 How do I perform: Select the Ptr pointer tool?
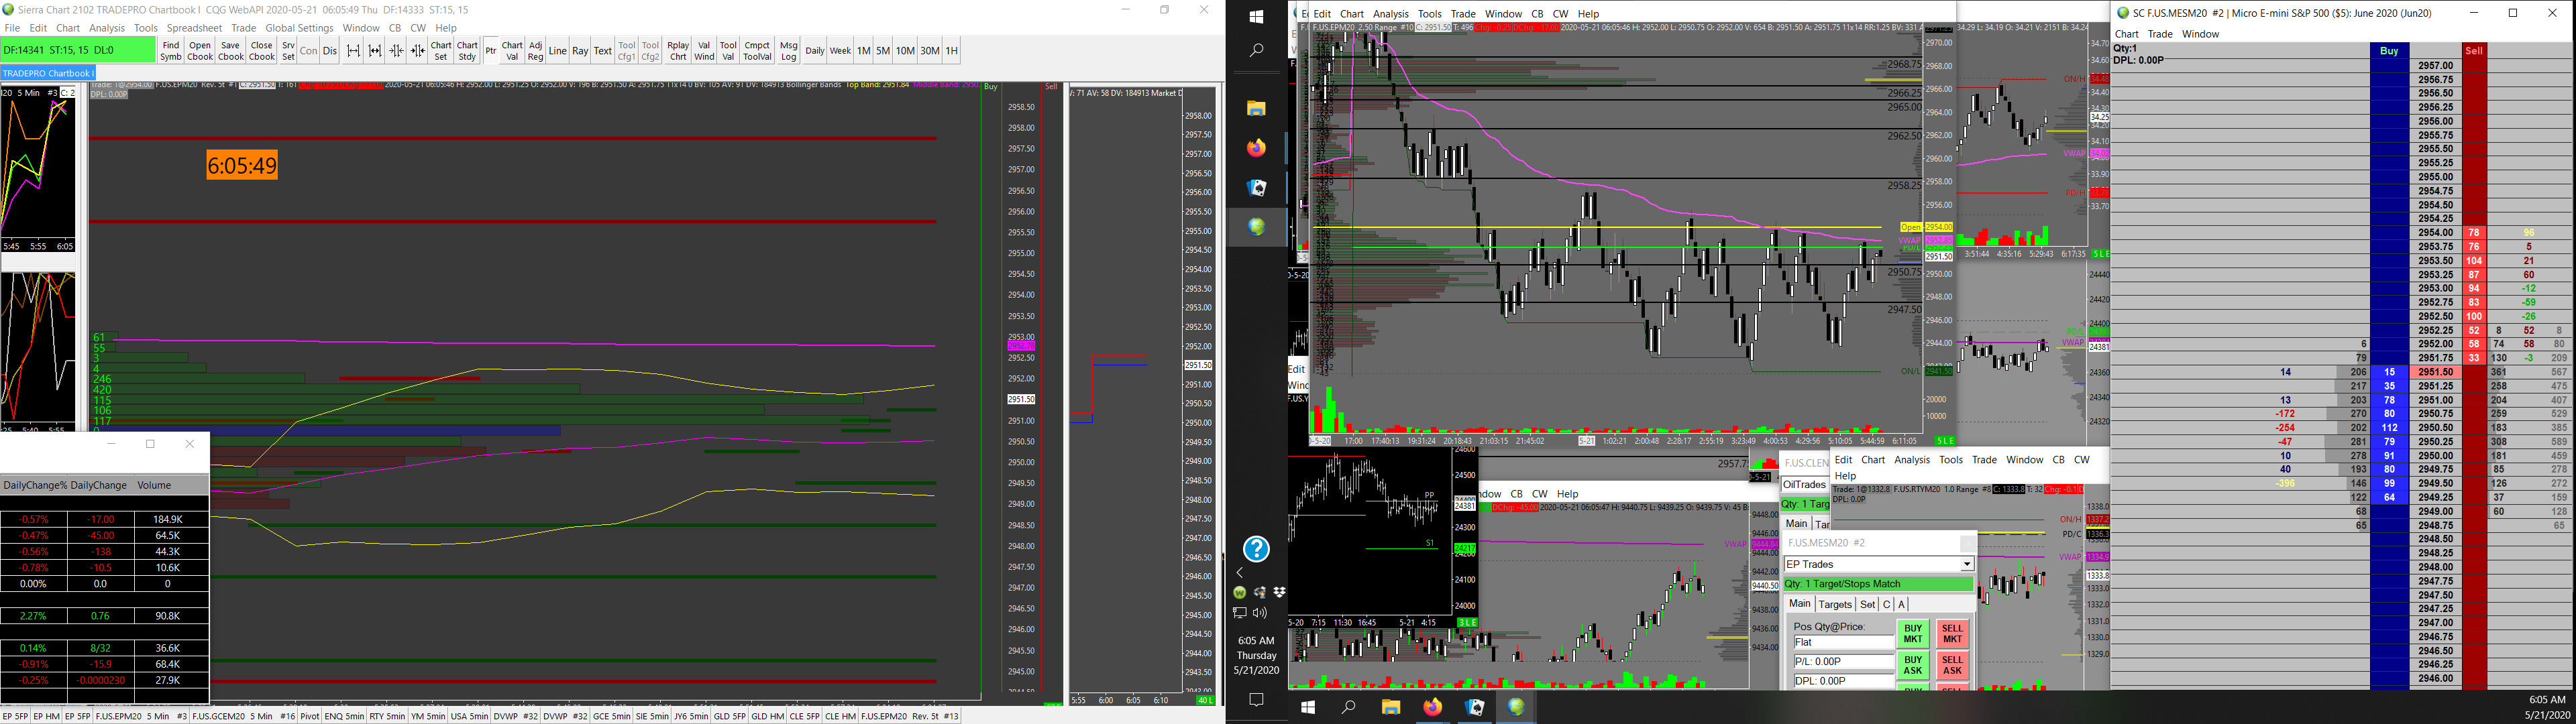pyautogui.click(x=490, y=51)
